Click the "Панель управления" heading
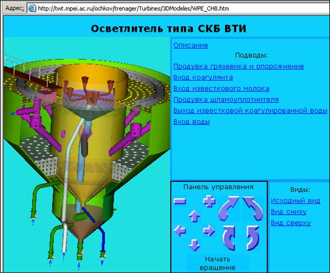Viewport: 330px width, 273px height. point(219,187)
